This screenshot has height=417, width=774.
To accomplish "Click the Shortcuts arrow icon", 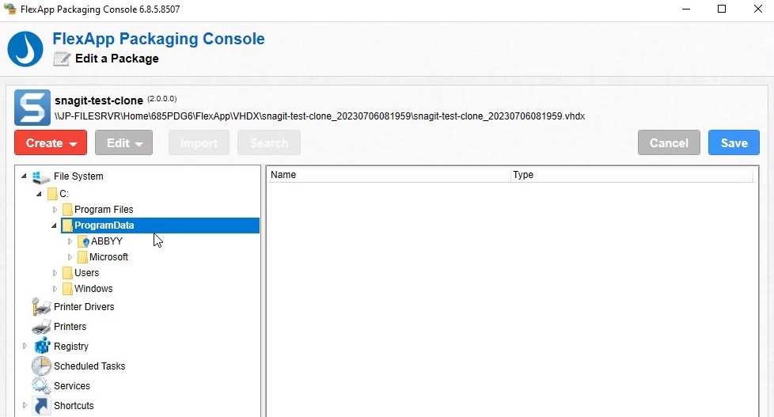I will (41, 405).
